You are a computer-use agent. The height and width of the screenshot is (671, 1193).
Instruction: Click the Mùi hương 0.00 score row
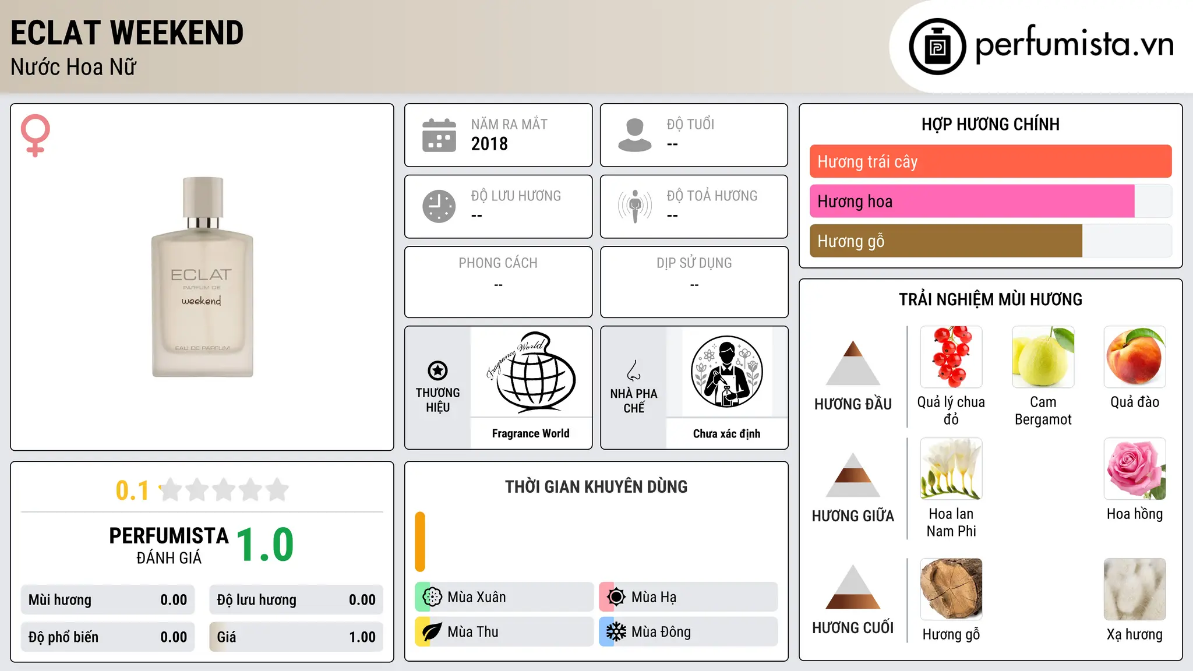(x=108, y=600)
